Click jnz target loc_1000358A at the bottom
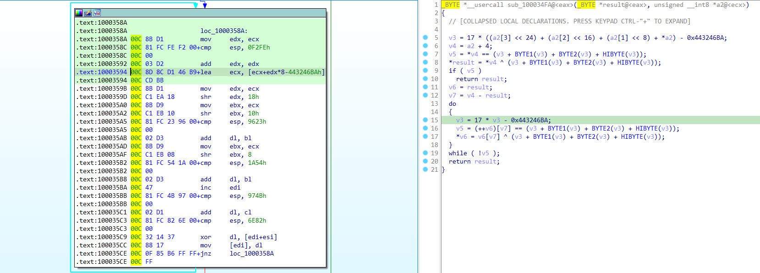 [x=252, y=253]
